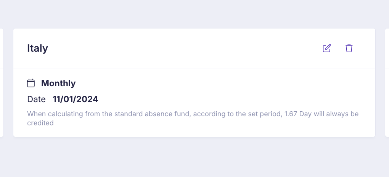This screenshot has height=177, width=389.
Task: Open the partially visible card on the left
Action: coord(2,82)
